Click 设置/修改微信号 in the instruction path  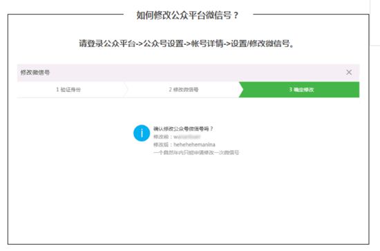click(x=260, y=44)
